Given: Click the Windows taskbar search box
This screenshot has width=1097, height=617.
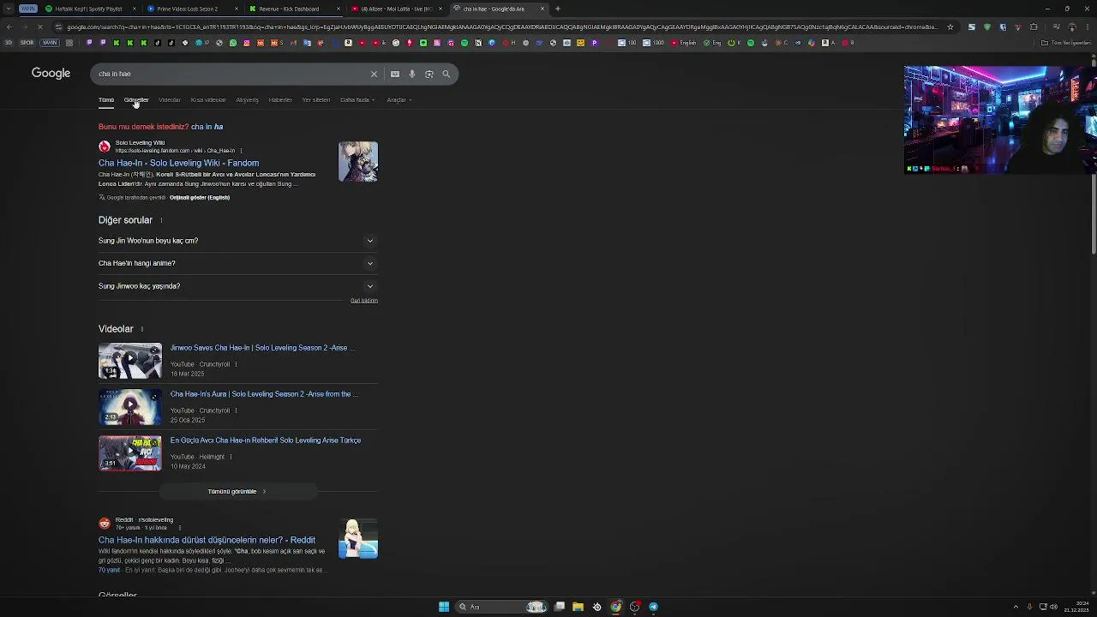Looking at the screenshot, I should (501, 607).
